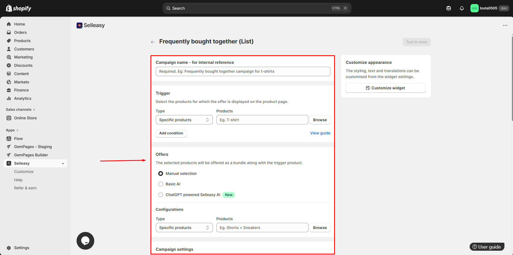Open the notifications bell

462,8
